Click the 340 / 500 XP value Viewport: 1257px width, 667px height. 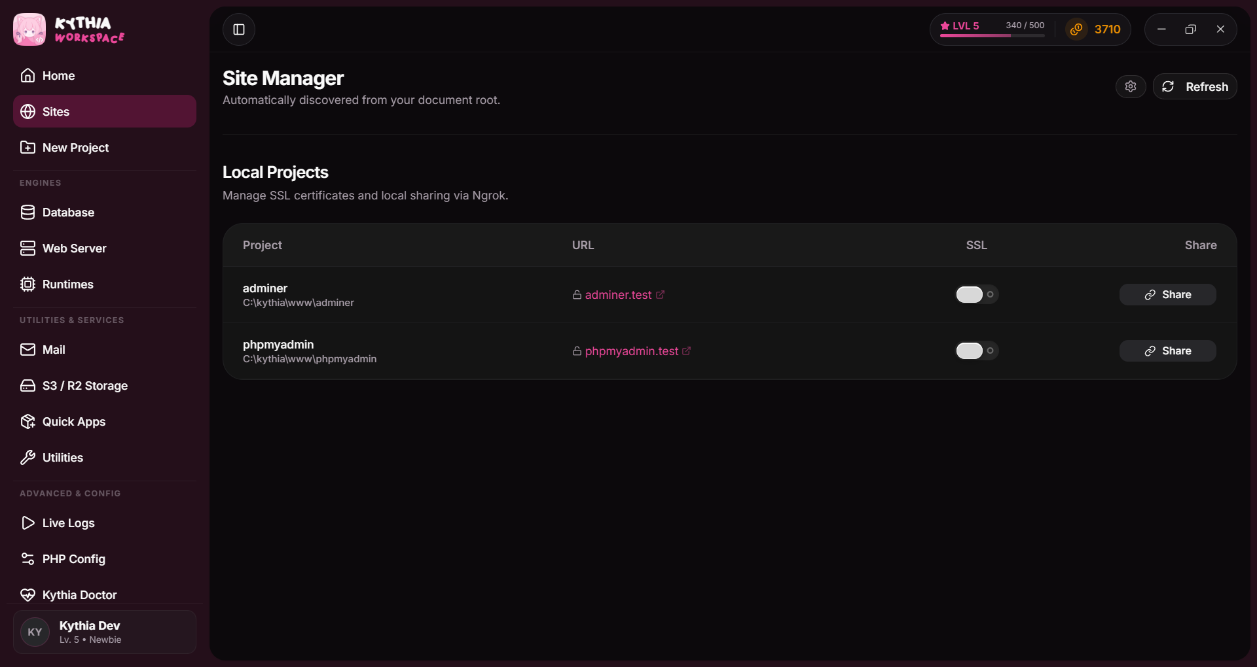click(1025, 26)
